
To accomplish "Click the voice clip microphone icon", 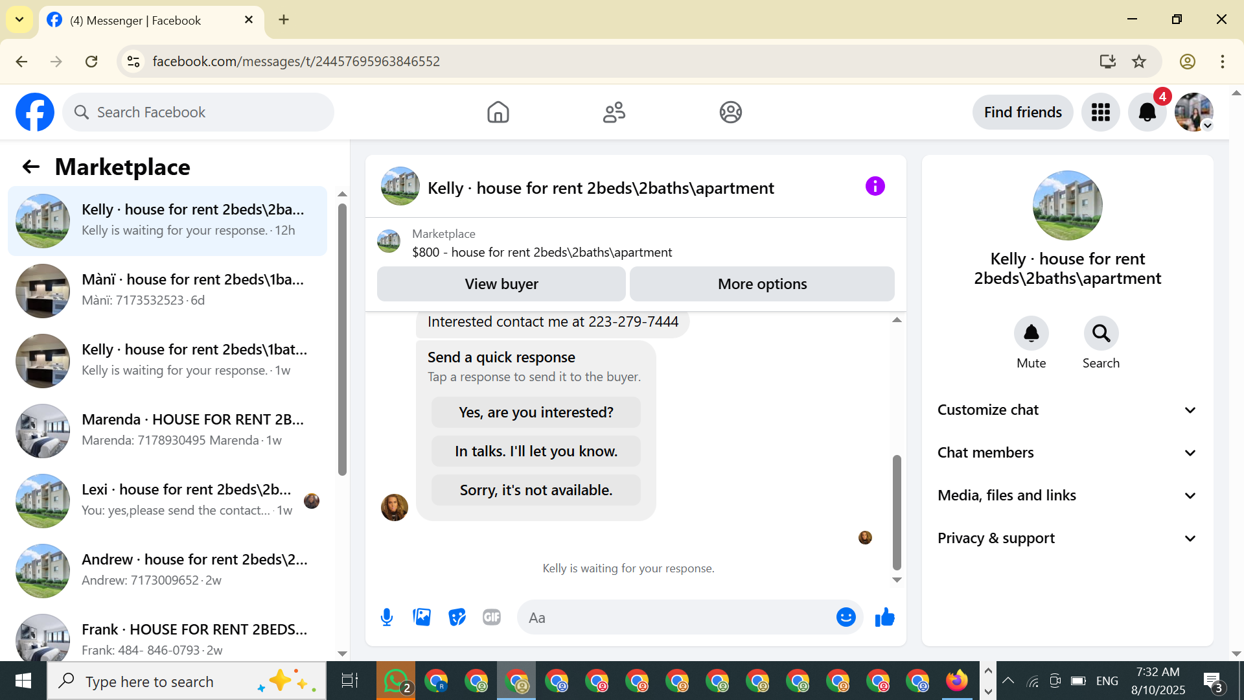I will coord(387,618).
